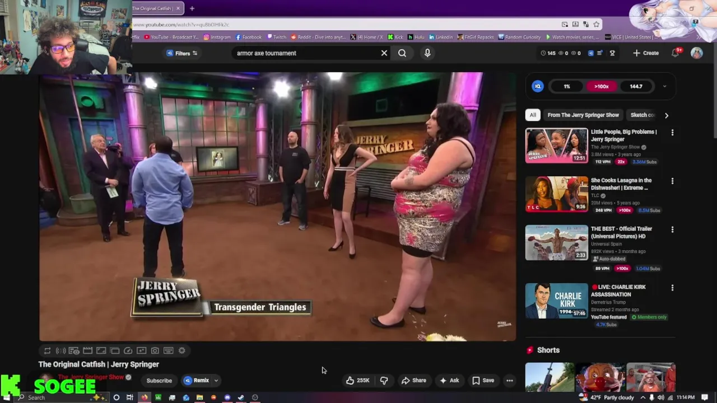The image size is (717, 403).
Task: Subscribe to The Jerry Springer Show
Action: 159,381
